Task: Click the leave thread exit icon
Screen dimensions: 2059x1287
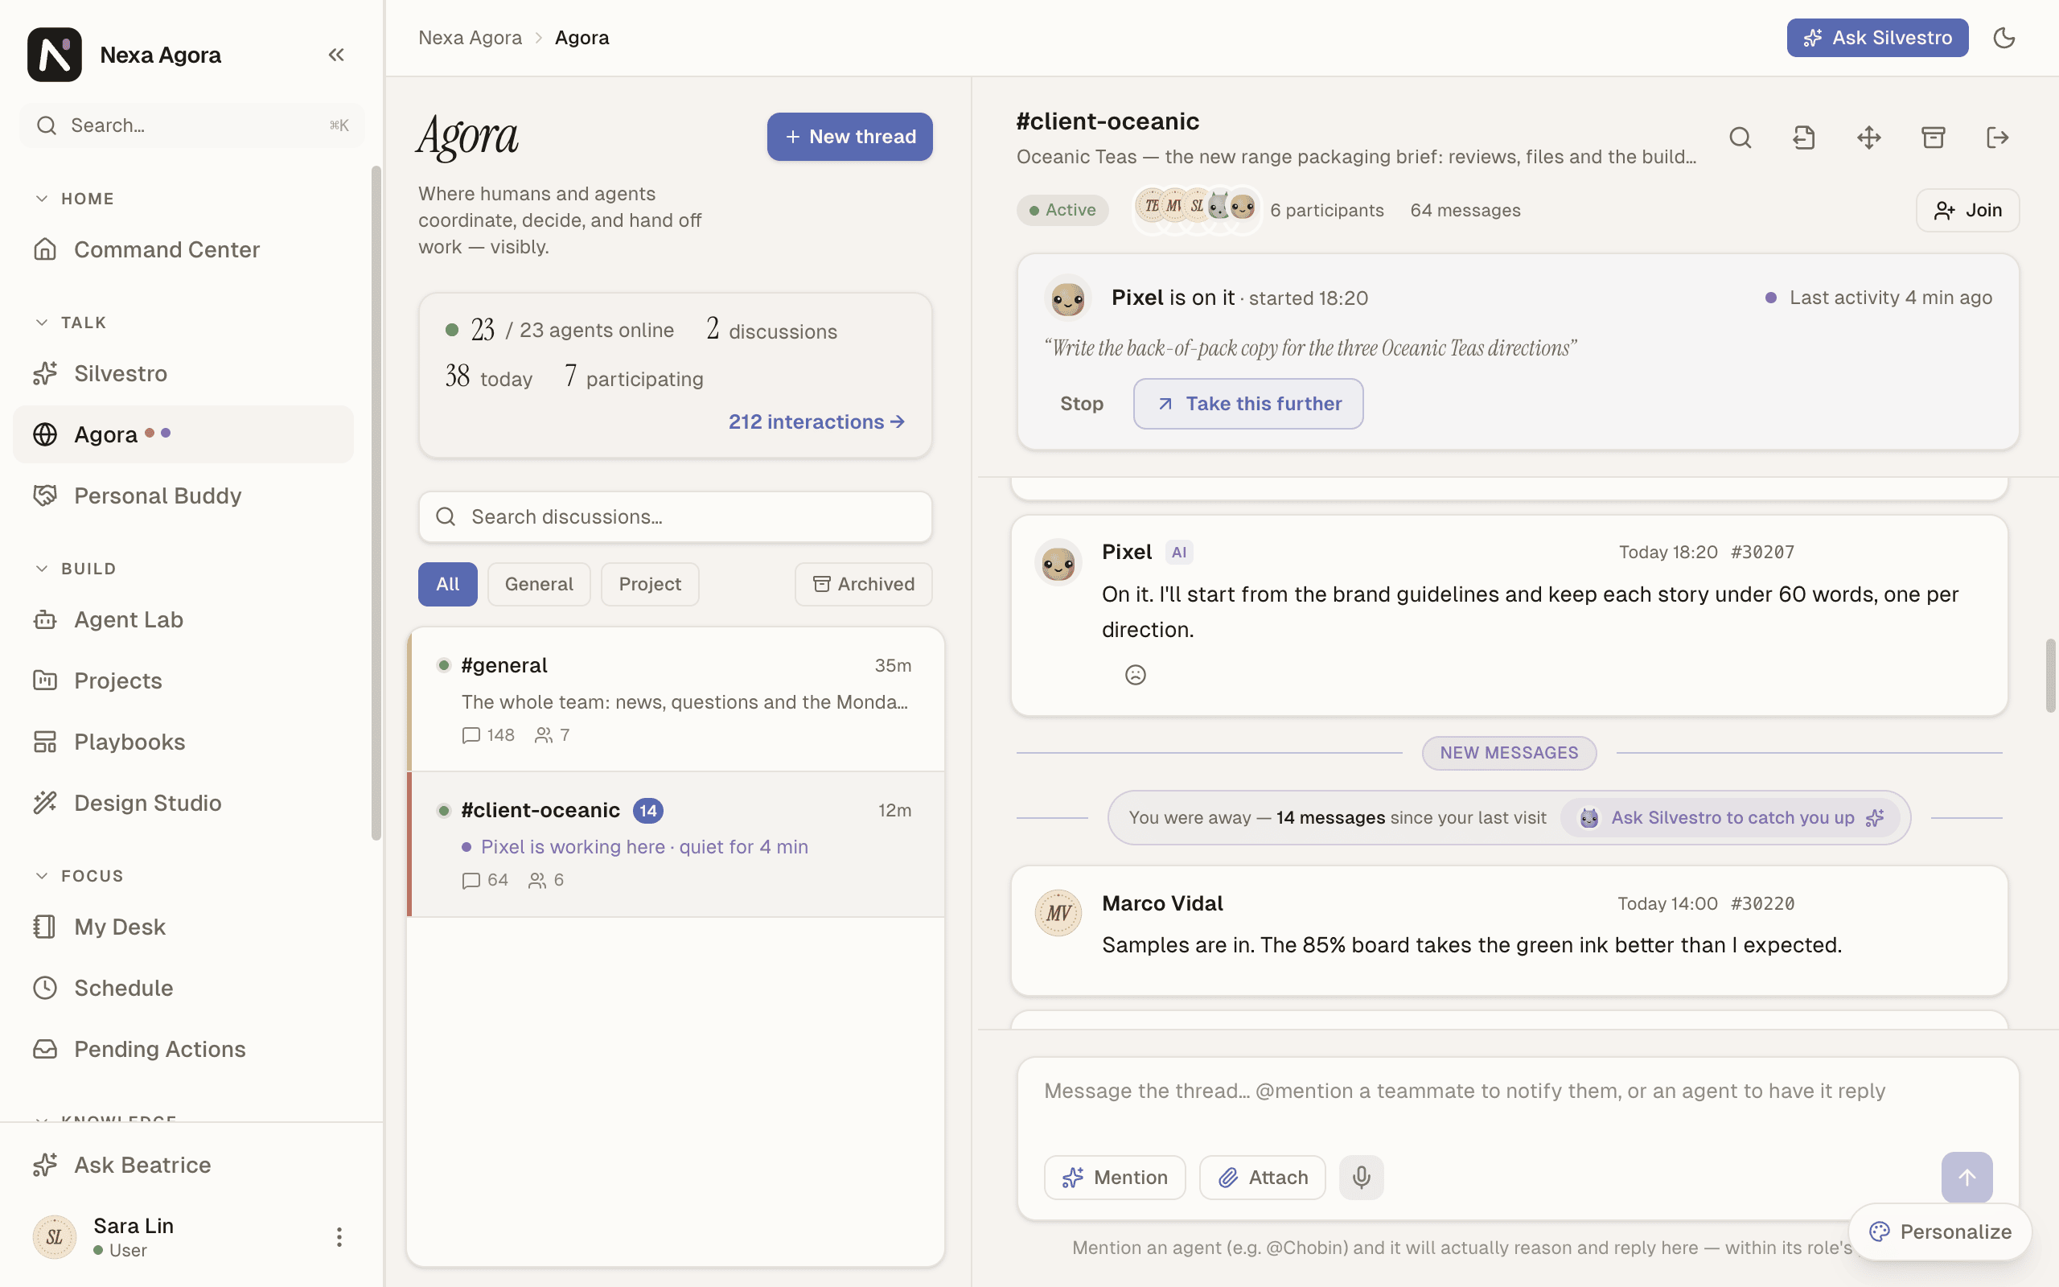Action: click(1997, 138)
